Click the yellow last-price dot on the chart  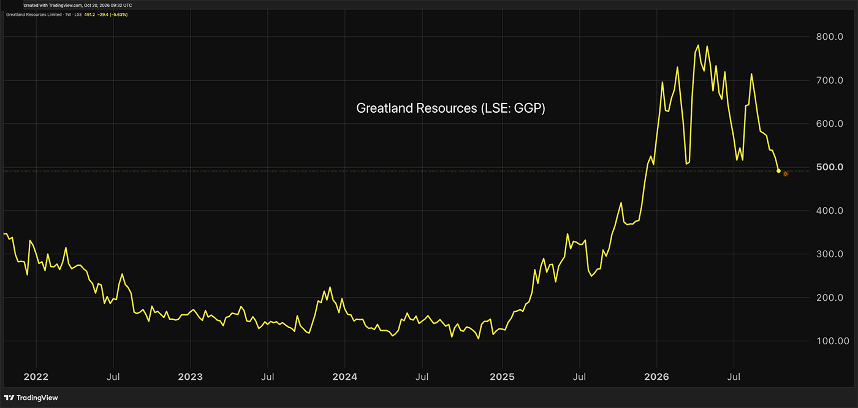(x=778, y=171)
